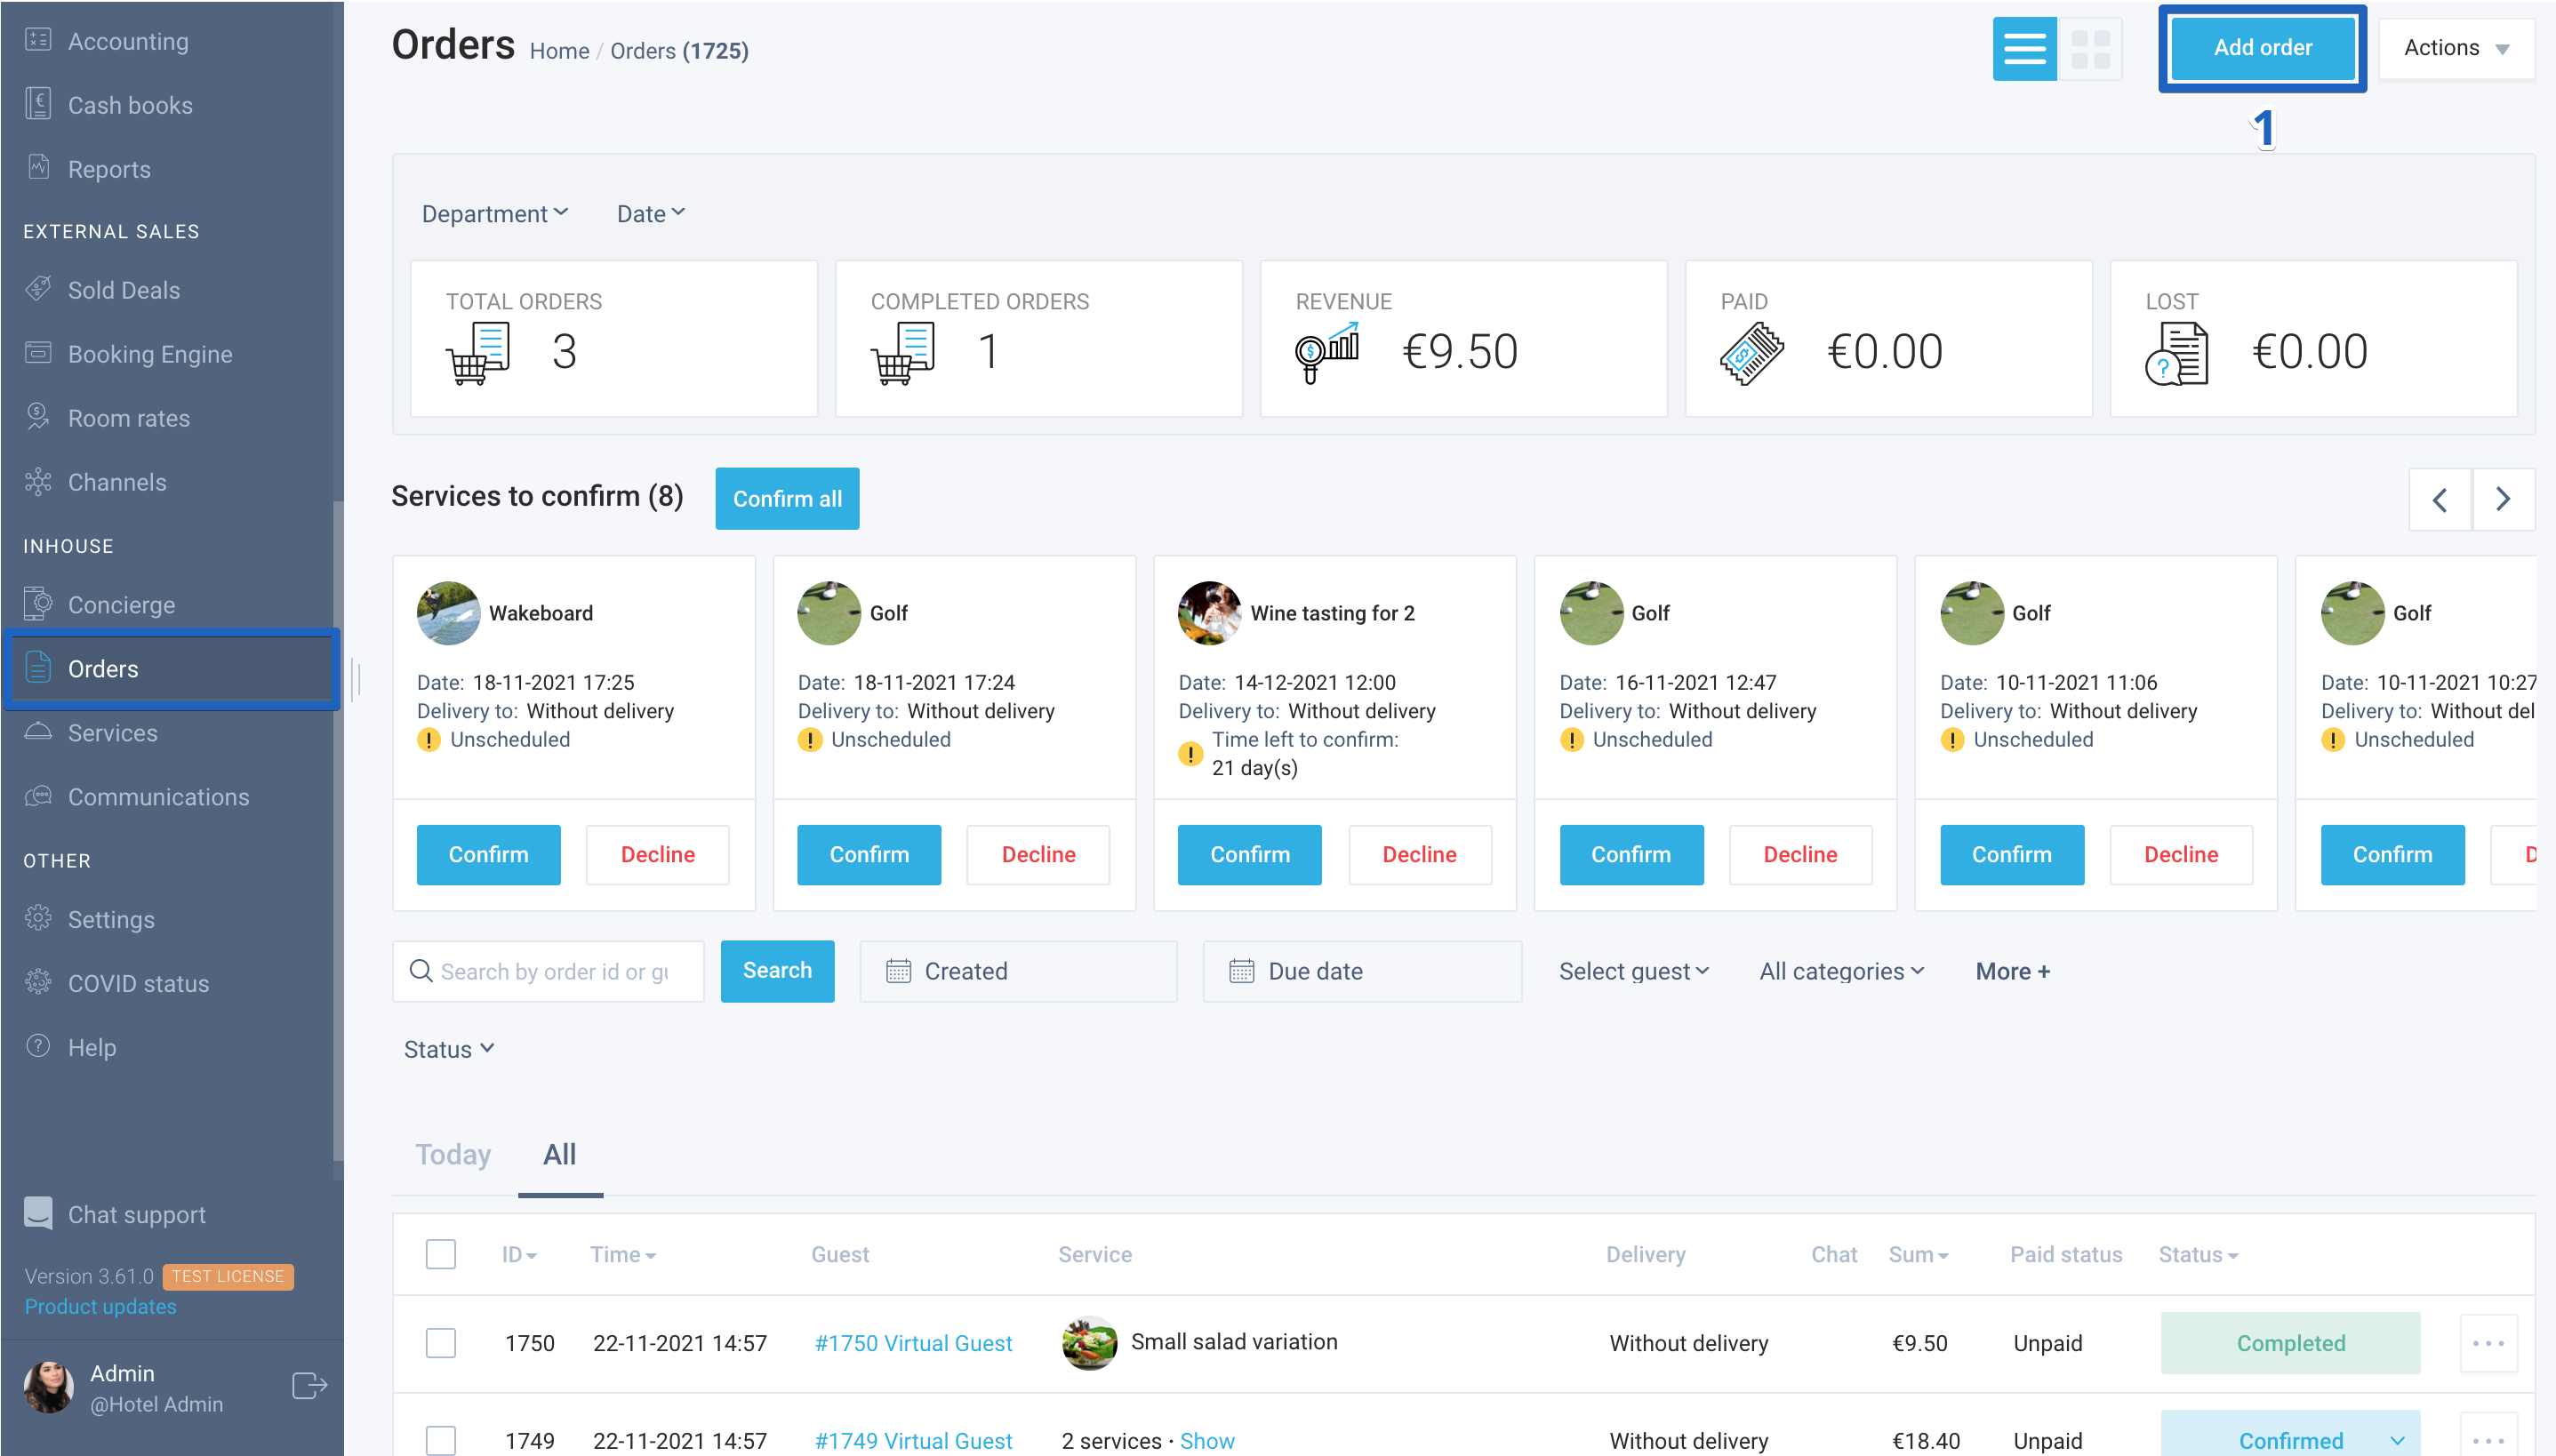Image resolution: width=2556 pixels, height=1456 pixels.
Task: Open the three-dot menu for order 1749
Action: [2488, 1441]
